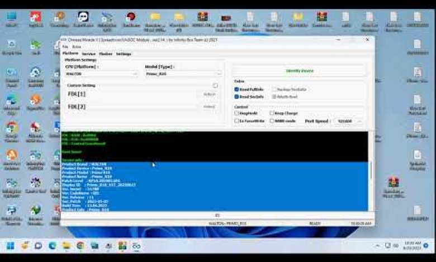The height and width of the screenshot is (262, 436).
Task: Switch to the Flasher tab
Action: coord(106,54)
